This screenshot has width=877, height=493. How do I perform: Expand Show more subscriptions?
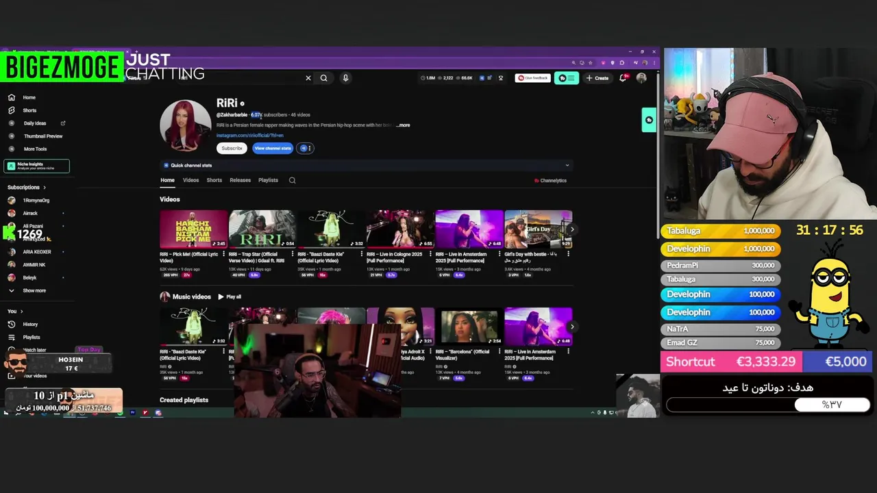click(x=34, y=290)
